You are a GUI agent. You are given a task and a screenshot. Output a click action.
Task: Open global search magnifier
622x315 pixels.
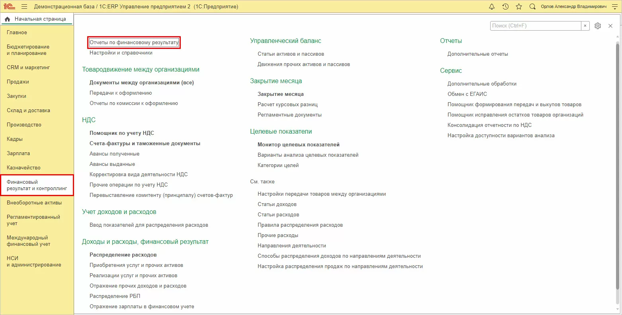tap(532, 6)
